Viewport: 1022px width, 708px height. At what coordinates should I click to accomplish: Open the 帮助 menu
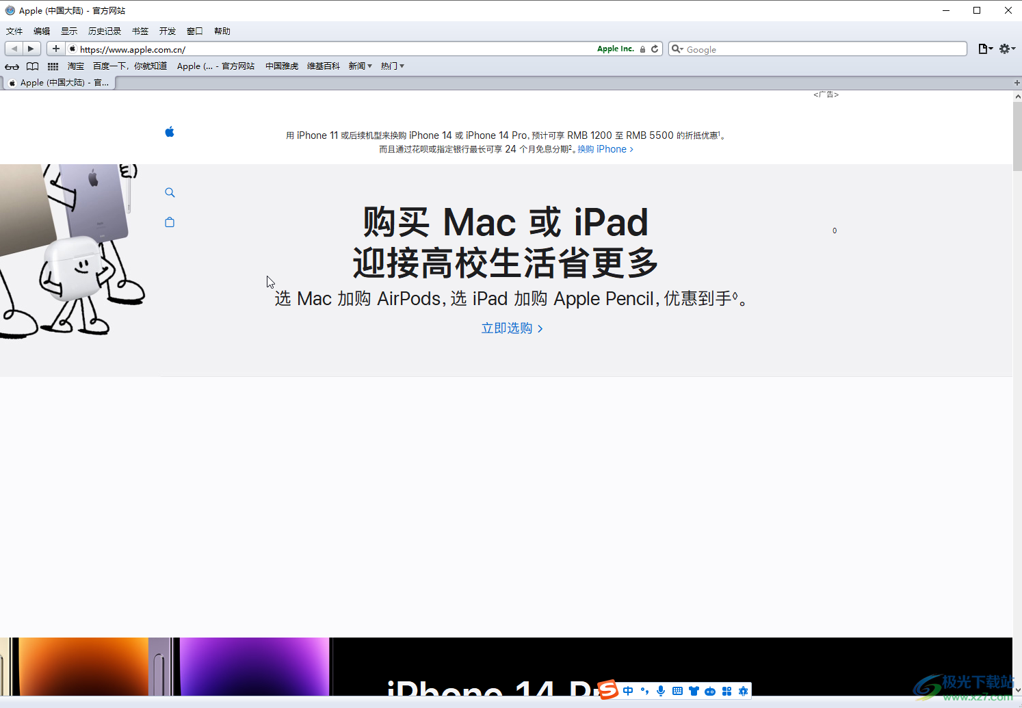[x=222, y=31]
